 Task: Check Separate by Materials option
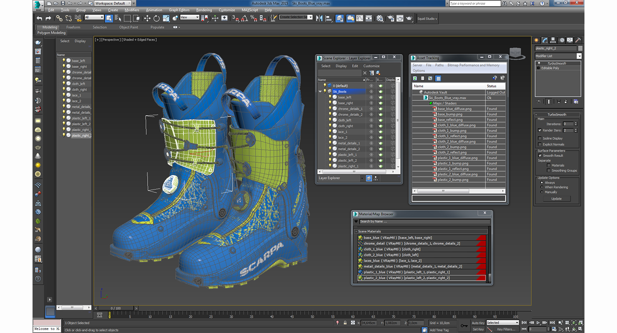coord(549,165)
